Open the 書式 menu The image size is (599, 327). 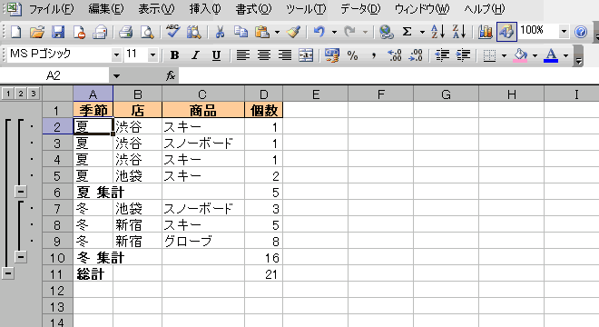[253, 9]
